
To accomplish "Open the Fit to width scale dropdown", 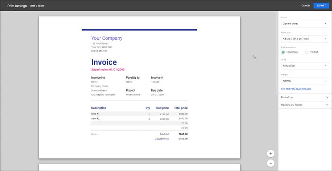I will 305,66.
